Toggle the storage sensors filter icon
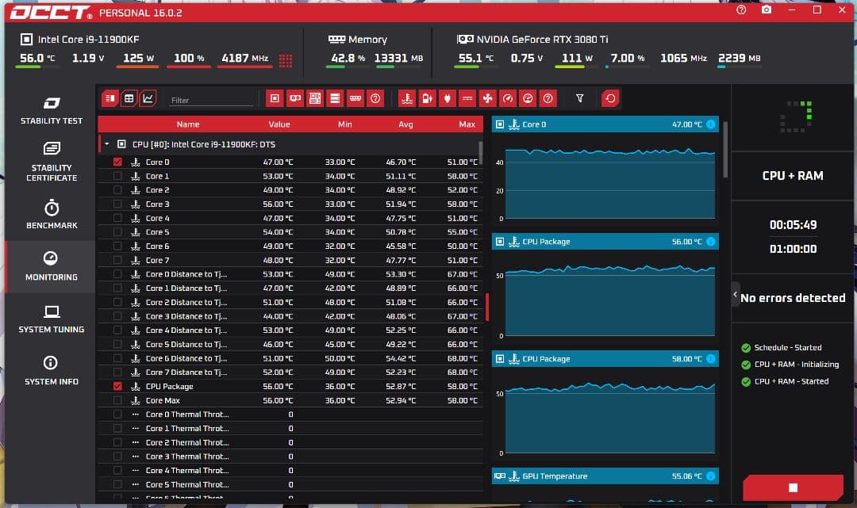Image resolution: width=857 pixels, height=508 pixels. [x=335, y=99]
